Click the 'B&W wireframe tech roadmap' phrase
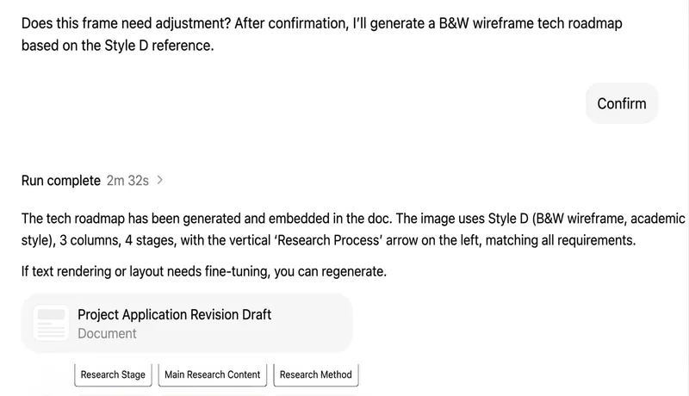This screenshot has width=689, height=396. point(531,23)
